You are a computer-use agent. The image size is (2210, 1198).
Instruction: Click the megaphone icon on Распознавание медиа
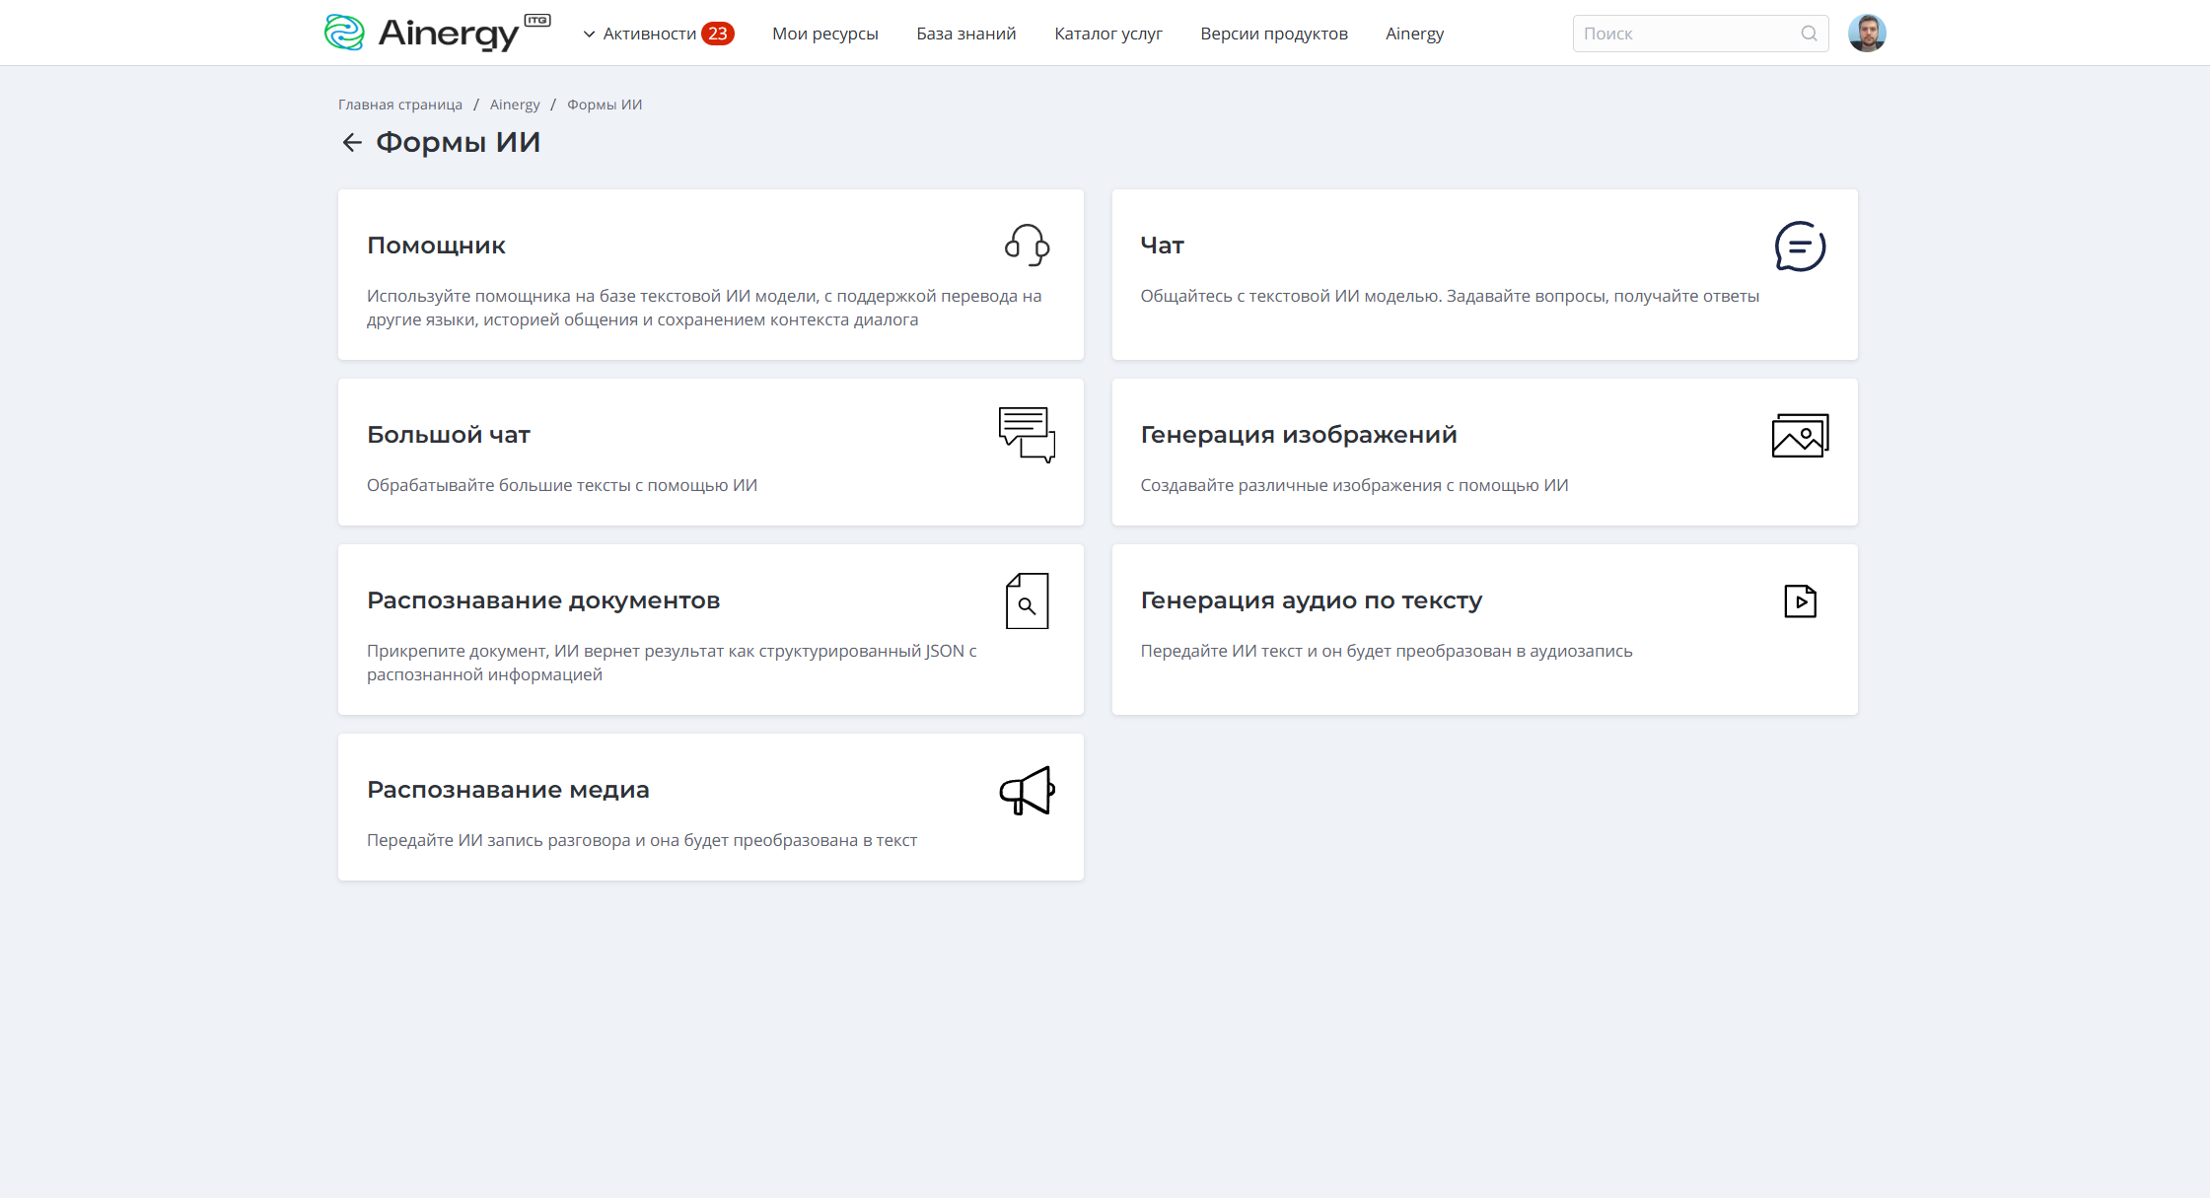(x=1027, y=791)
